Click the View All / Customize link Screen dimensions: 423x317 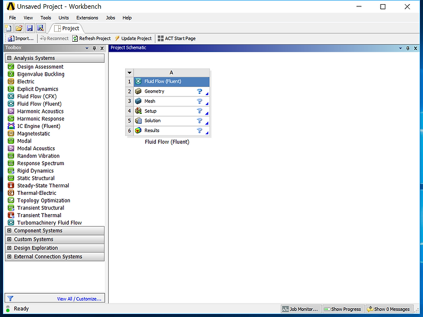tap(79, 299)
